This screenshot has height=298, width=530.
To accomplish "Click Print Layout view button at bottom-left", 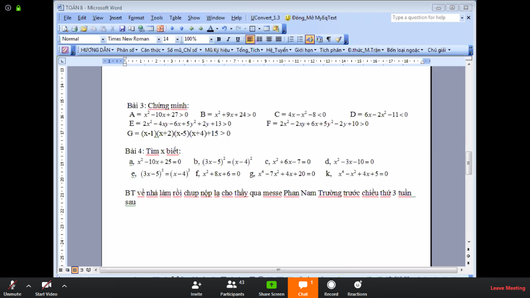I will tap(75, 270).
